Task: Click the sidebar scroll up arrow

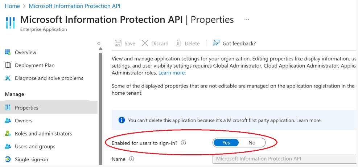Action: (x=100, y=49)
